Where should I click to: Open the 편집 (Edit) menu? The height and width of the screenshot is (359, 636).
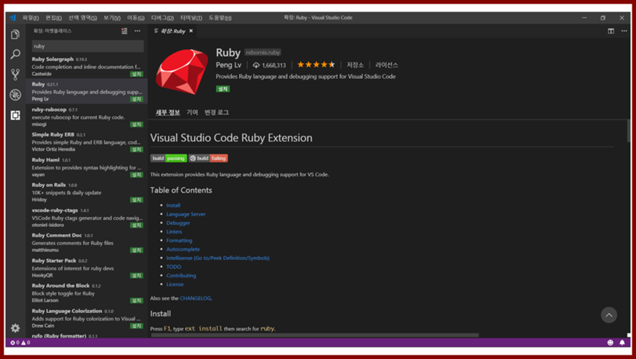pyautogui.click(x=54, y=18)
